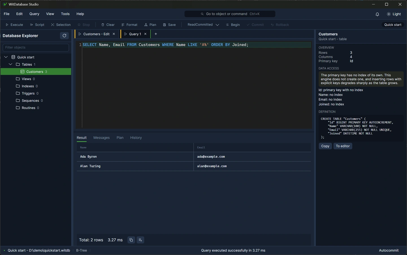Open Go to object or command search
The image size is (407, 255).
coord(230,14)
